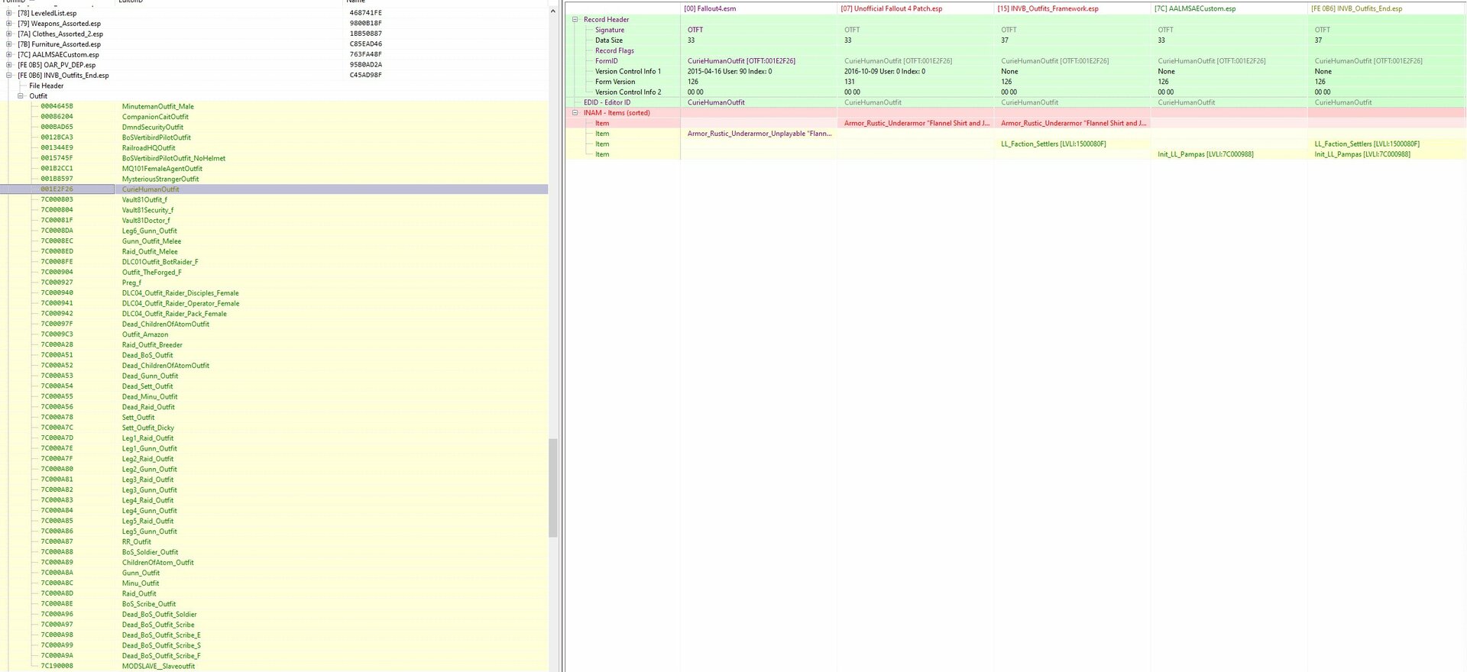Click the [07] Unofficial Fallout 4 Patch.esp column header
This screenshot has height=672, width=1467.
(x=891, y=8)
